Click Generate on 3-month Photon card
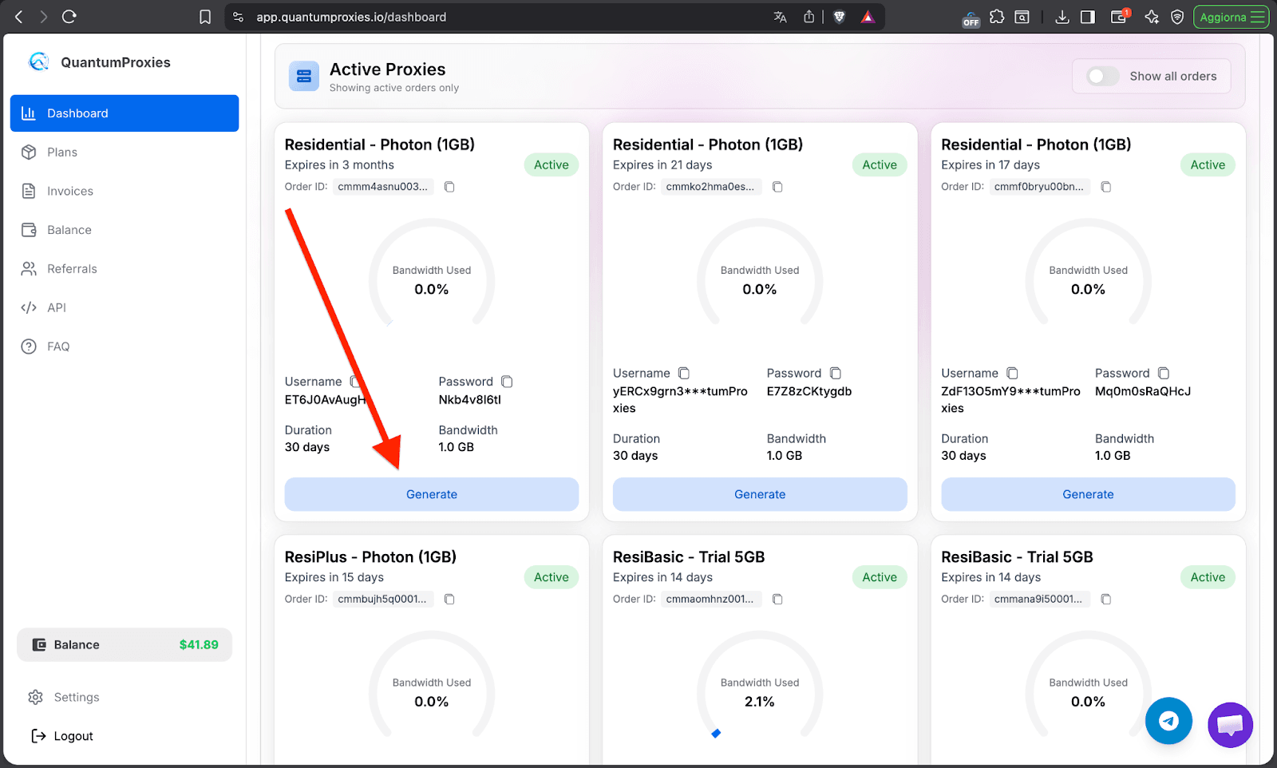The width and height of the screenshot is (1277, 768). tap(431, 494)
